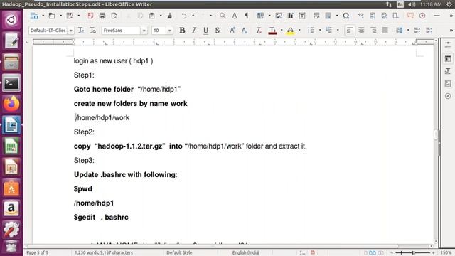The height and width of the screenshot is (256, 455).
Task: Export directly as PDF
Action: (x=90, y=16)
